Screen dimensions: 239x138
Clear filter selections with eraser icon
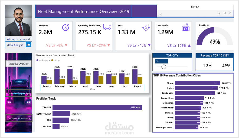pyautogui.click(x=225, y=13)
